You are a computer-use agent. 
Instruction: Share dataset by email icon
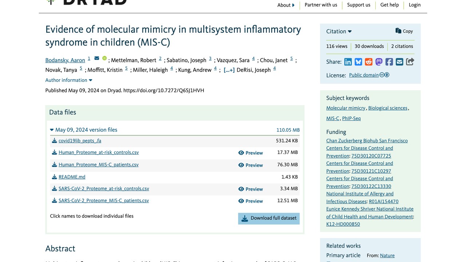tap(399, 62)
